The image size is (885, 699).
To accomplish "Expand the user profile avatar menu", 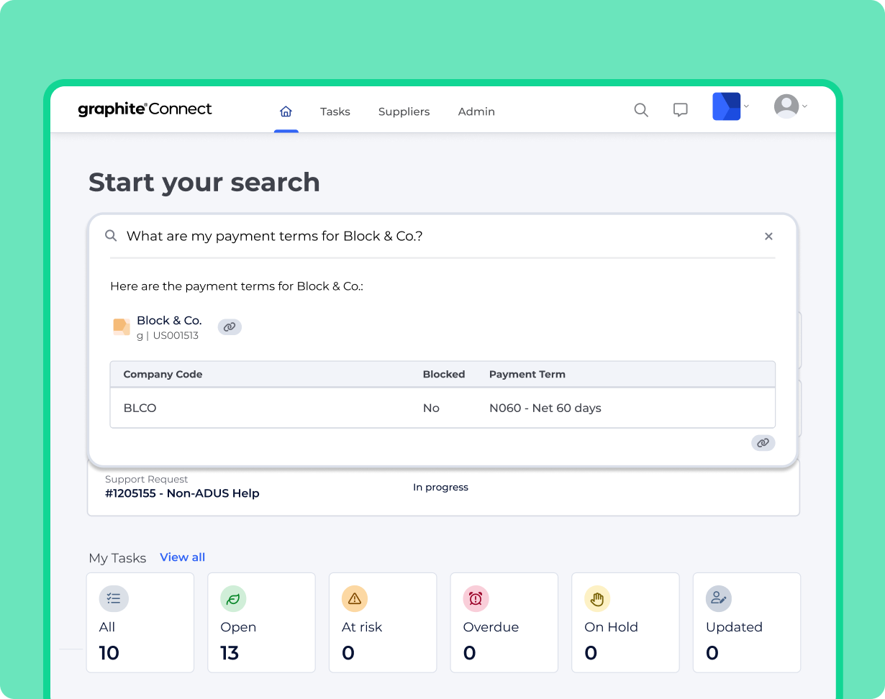I will (790, 106).
